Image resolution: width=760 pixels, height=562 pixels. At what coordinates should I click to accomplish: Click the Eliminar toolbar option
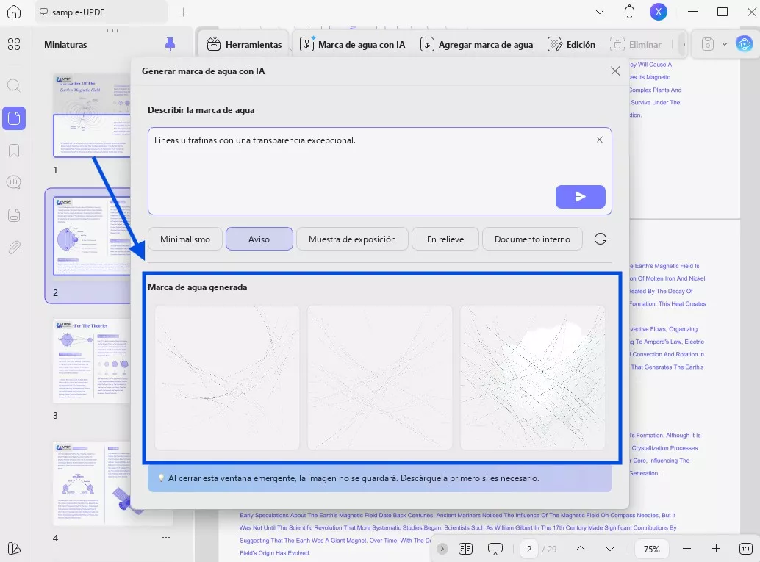click(636, 45)
